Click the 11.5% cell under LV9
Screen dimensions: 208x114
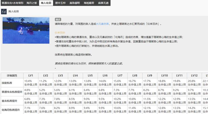(150, 101)
